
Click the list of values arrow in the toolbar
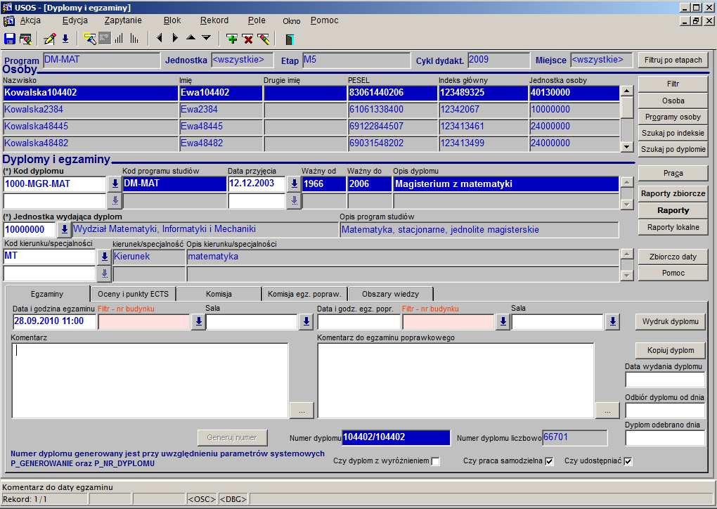pos(65,39)
